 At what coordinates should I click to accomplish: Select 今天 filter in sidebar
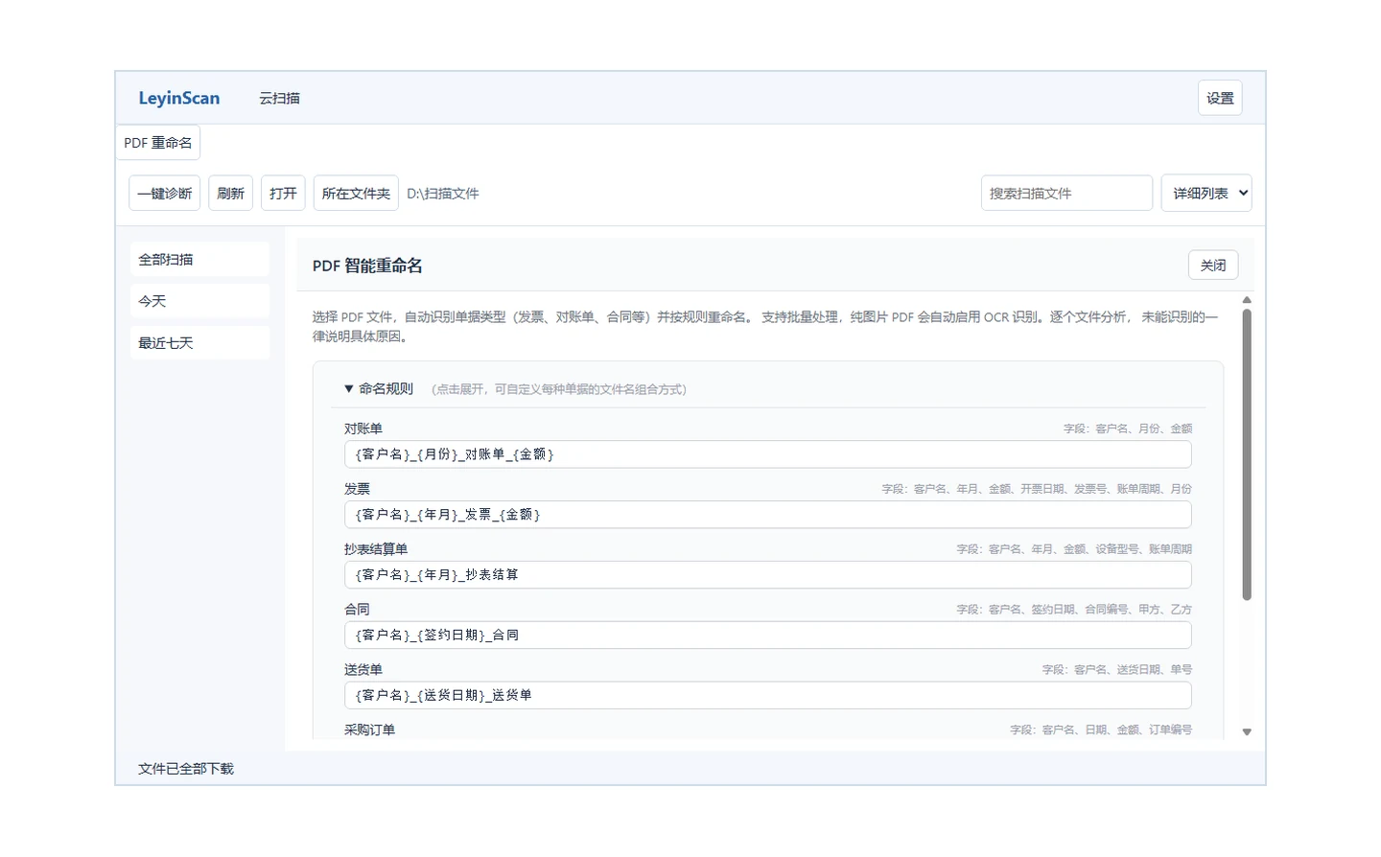pyautogui.click(x=199, y=301)
